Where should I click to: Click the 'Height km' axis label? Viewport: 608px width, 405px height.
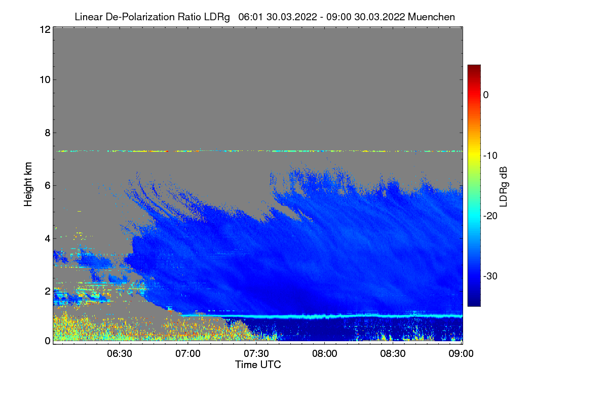tap(28, 185)
